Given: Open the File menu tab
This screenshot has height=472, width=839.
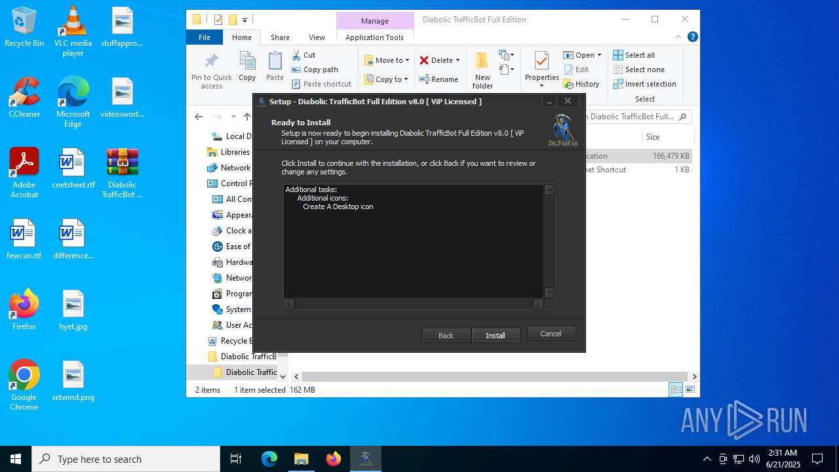Looking at the screenshot, I should point(205,37).
